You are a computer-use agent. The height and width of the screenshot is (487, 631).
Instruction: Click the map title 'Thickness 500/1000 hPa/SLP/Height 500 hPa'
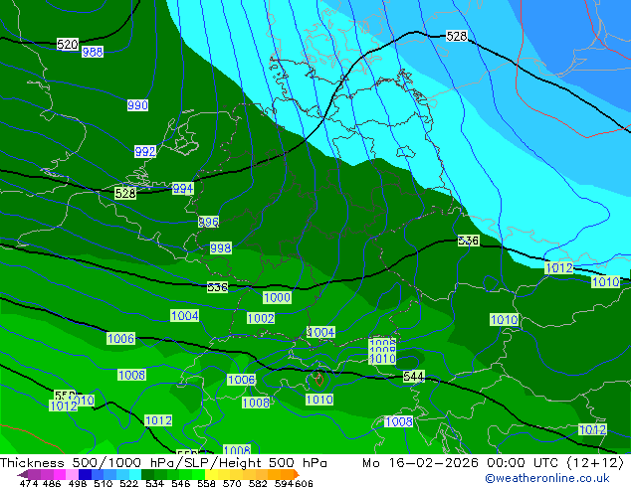click(163, 463)
